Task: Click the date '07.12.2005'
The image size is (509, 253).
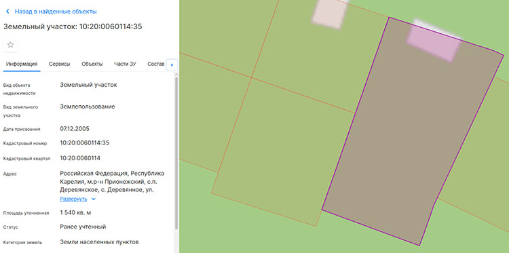Action: pos(75,129)
